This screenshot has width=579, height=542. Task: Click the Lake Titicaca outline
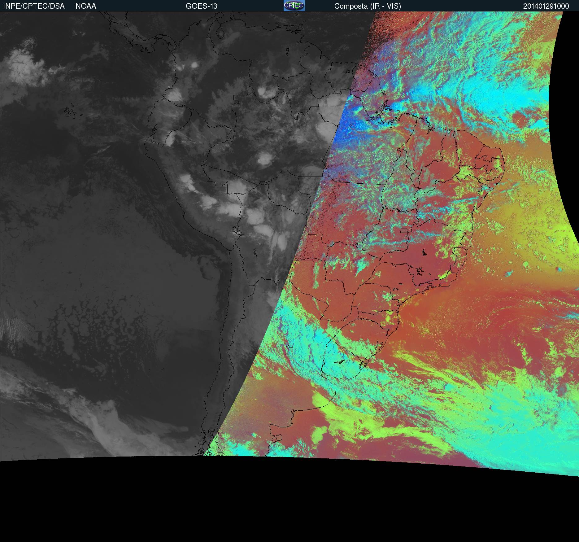pos(237,231)
